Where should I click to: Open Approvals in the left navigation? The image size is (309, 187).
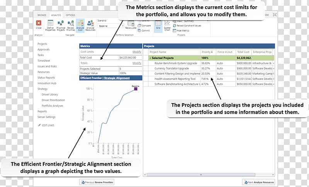[44, 49]
